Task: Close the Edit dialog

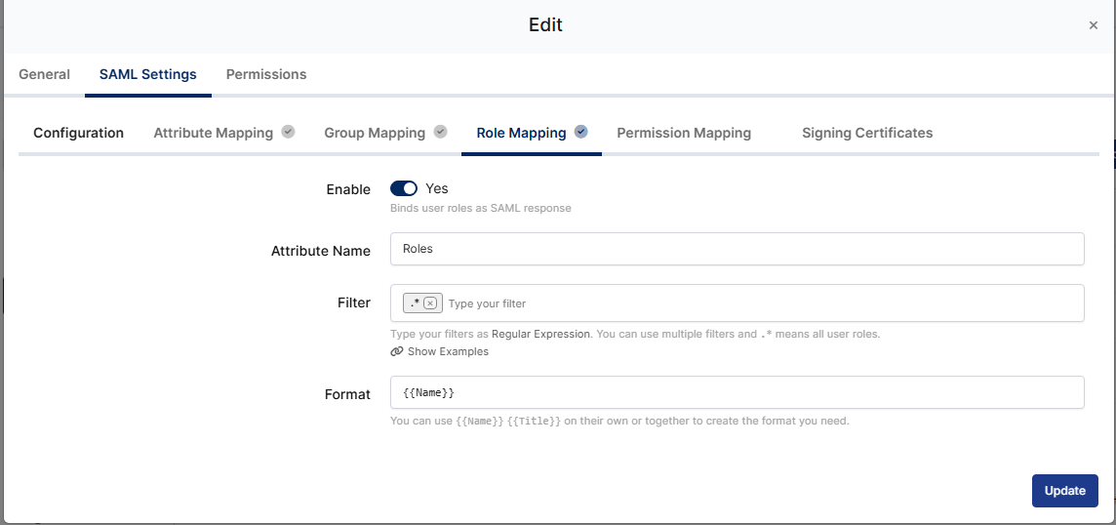Action: tap(1094, 25)
